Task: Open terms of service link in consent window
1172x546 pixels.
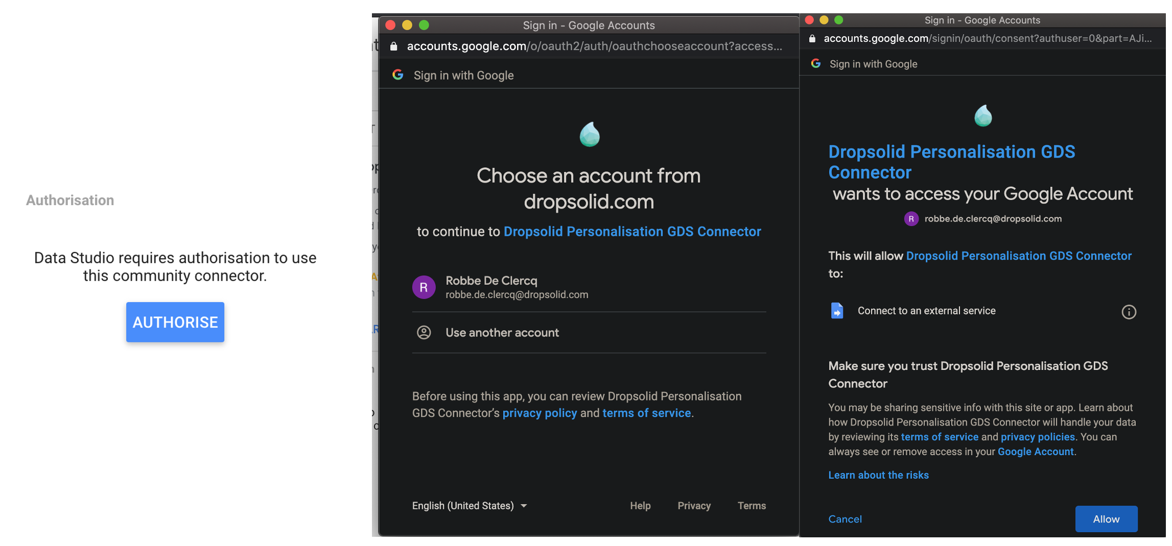Action: (940, 437)
